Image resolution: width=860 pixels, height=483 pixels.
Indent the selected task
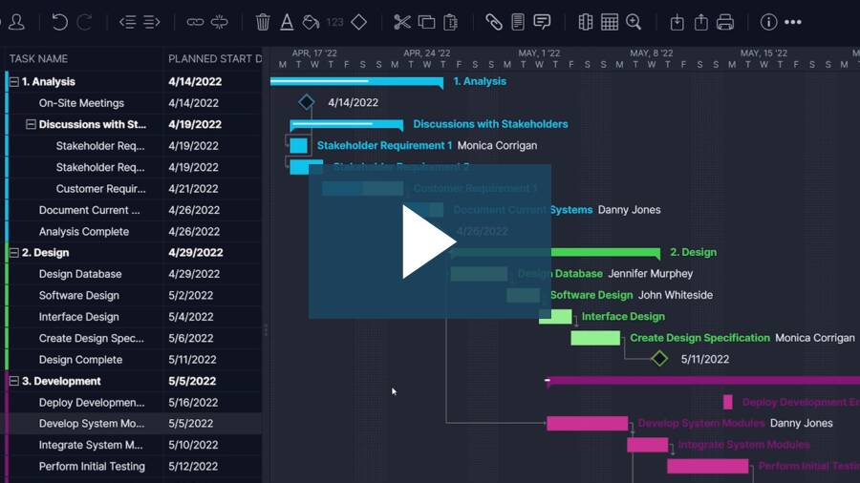(151, 23)
